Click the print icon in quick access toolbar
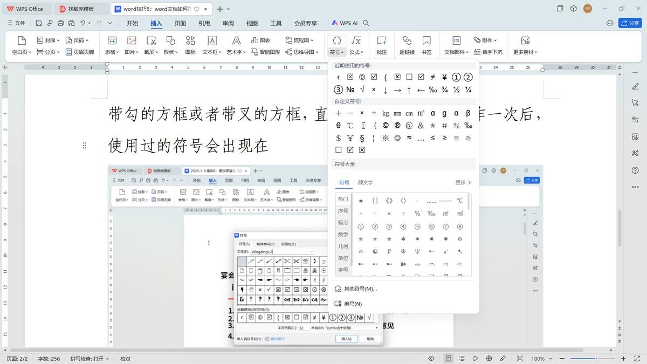This screenshot has width=647, height=364. point(60,23)
